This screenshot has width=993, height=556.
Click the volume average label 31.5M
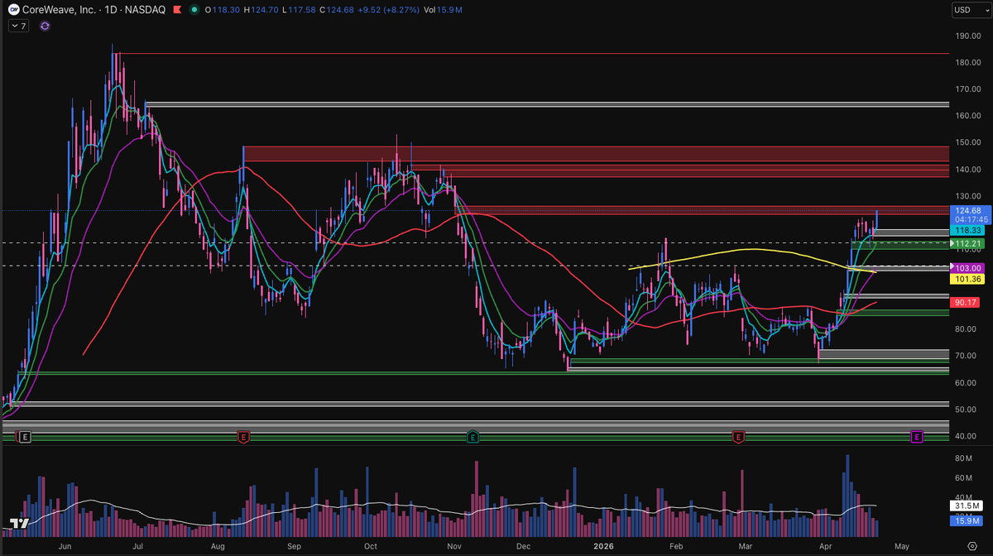(967, 506)
